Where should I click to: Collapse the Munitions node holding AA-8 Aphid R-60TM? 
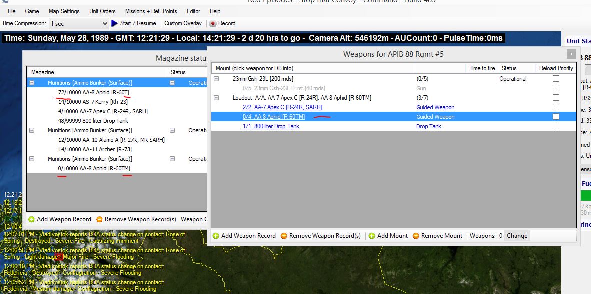(32, 159)
